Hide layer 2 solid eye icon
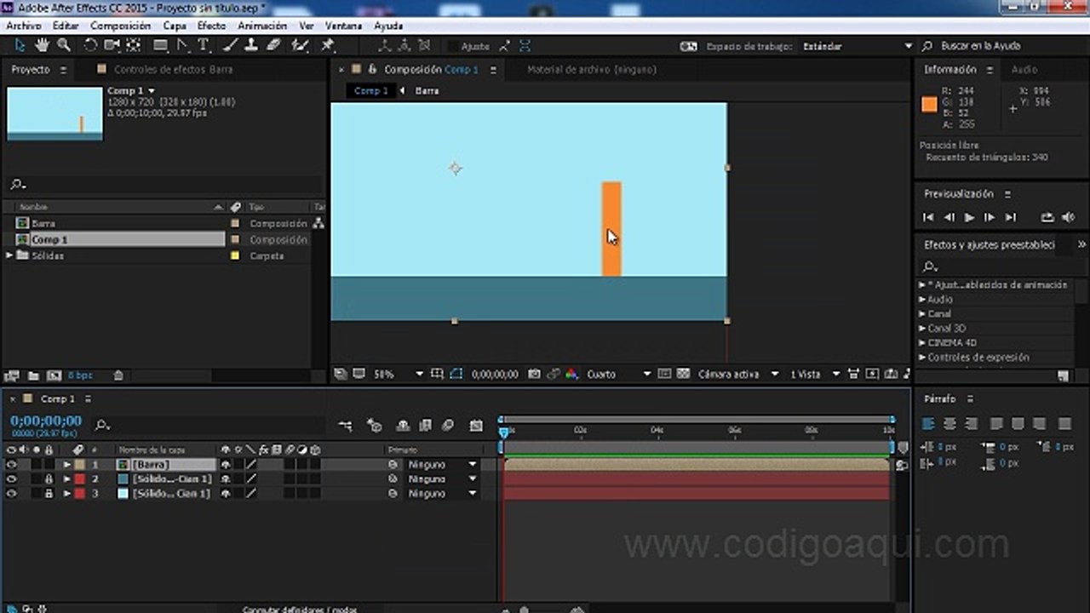The height and width of the screenshot is (613, 1090). [x=11, y=479]
